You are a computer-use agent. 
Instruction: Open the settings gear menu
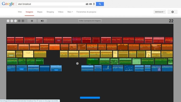(x=172, y=12)
